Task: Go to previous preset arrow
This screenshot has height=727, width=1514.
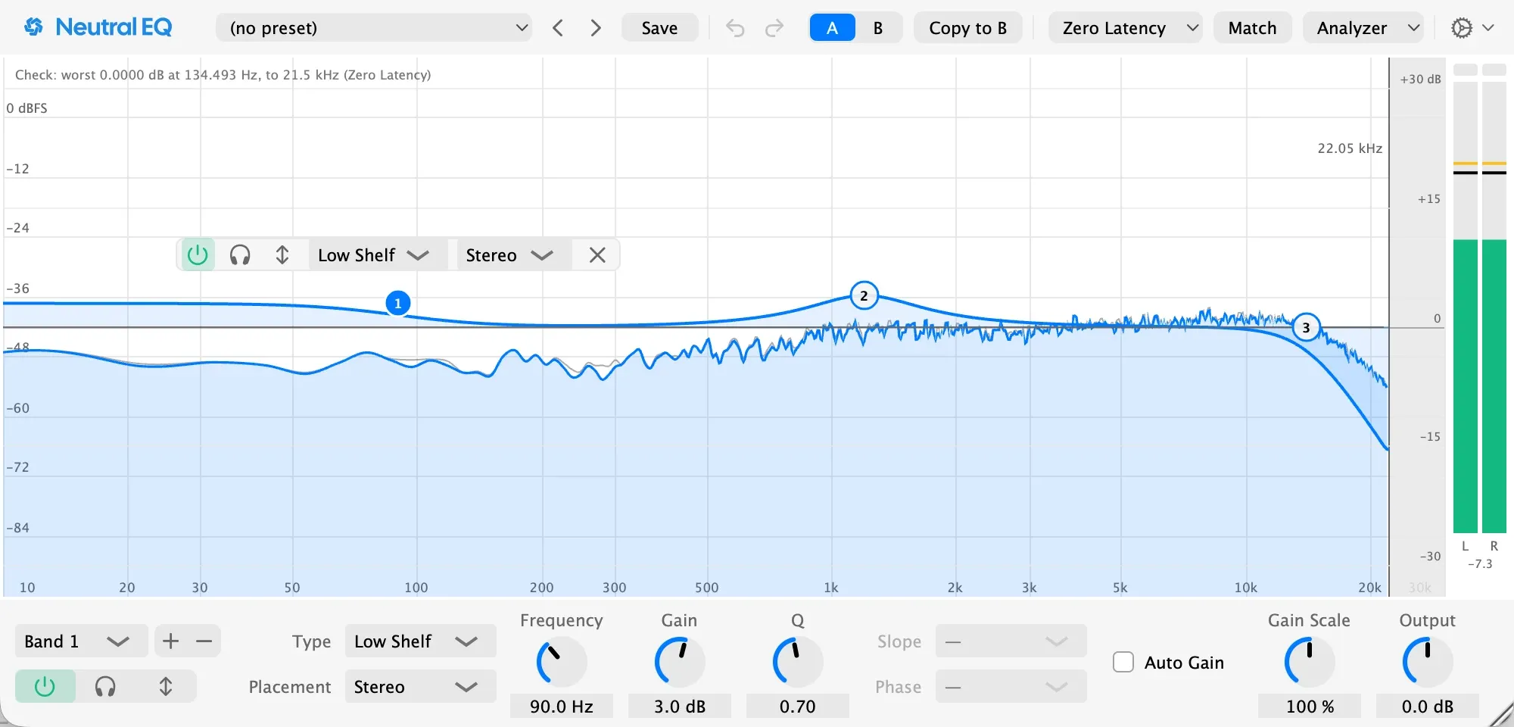Action: click(x=558, y=28)
